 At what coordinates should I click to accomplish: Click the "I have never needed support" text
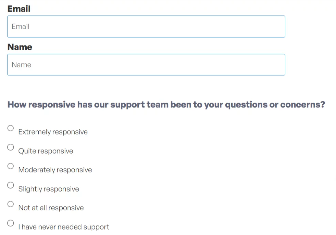(x=64, y=227)
